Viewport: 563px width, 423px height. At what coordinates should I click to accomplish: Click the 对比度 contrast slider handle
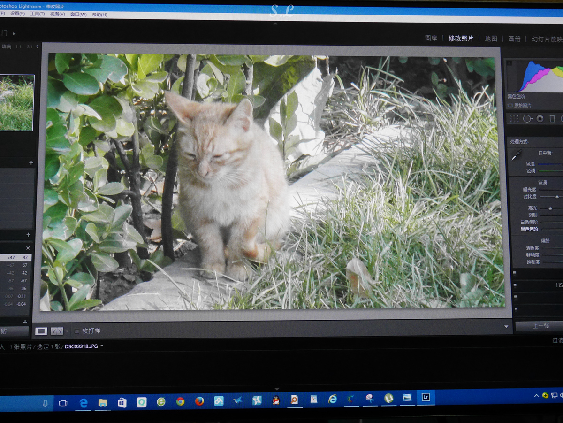click(x=557, y=197)
